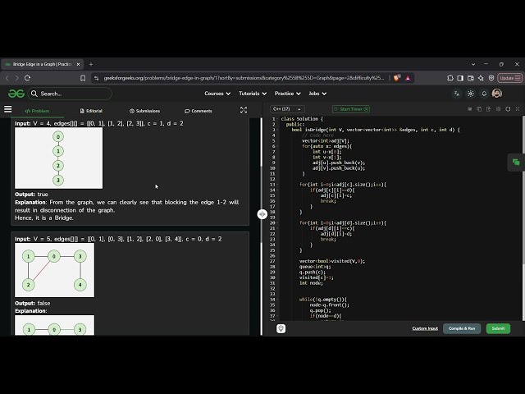Click the lightbulb hint icon
Viewport: 525px width, 394px height.
[281, 328]
